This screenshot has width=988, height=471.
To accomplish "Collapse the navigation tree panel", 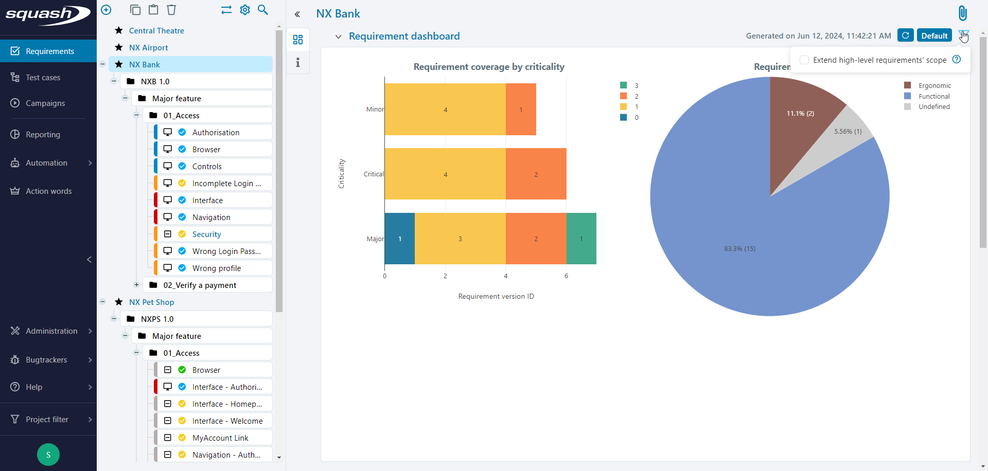I will [x=297, y=14].
